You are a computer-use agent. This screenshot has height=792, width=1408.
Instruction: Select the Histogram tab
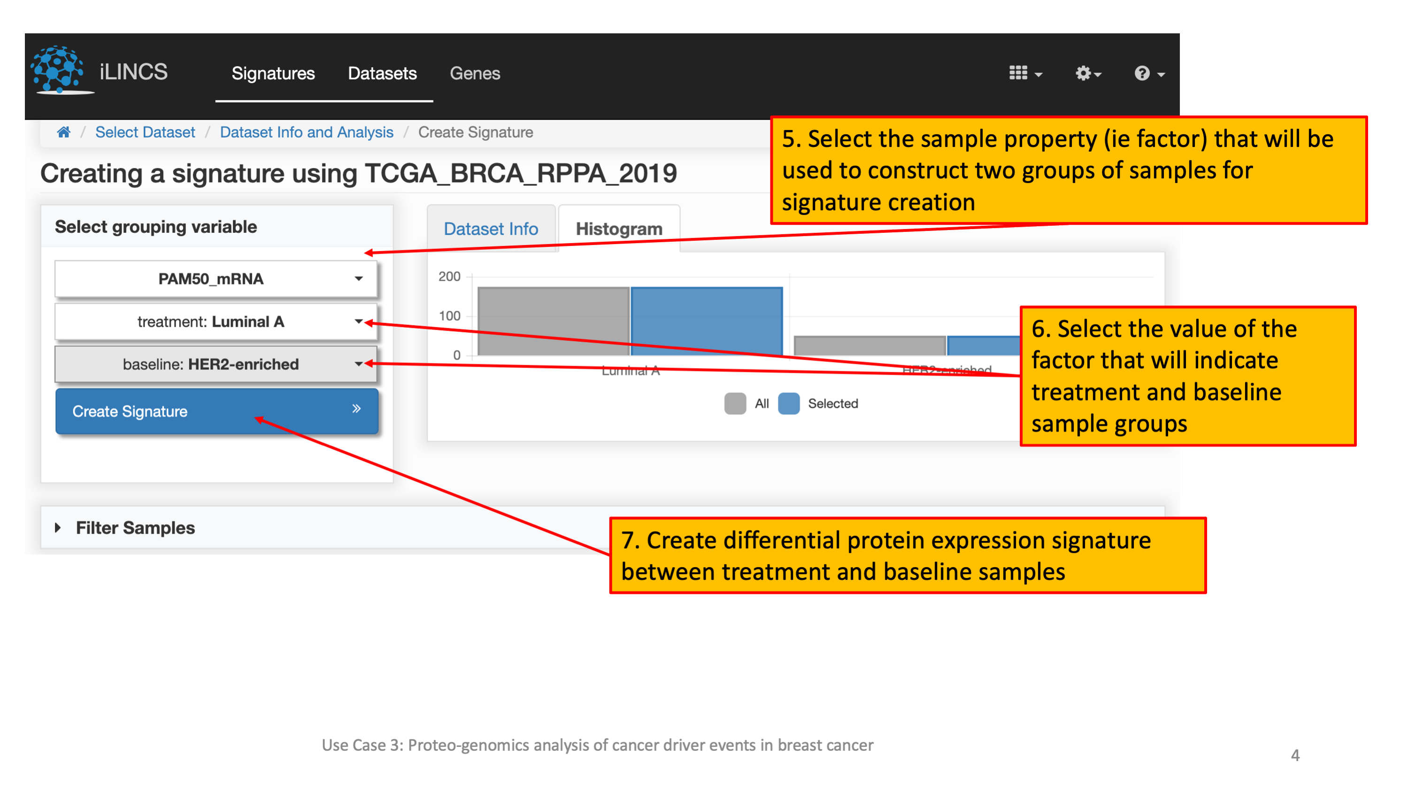pyautogui.click(x=619, y=229)
